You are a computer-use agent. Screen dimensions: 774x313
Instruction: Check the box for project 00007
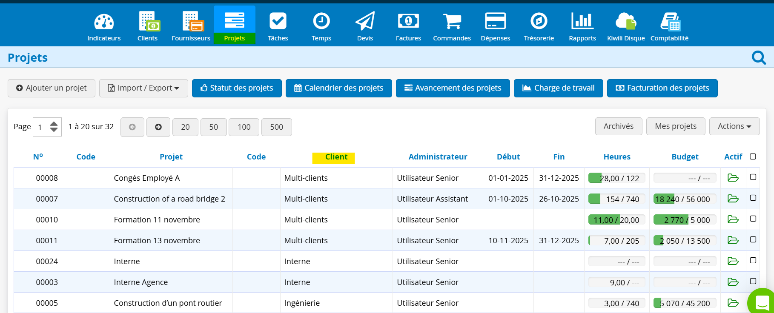tap(753, 198)
